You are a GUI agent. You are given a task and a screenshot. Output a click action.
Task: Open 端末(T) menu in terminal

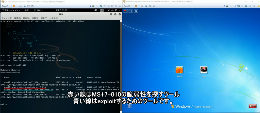[x=44, y=18]
